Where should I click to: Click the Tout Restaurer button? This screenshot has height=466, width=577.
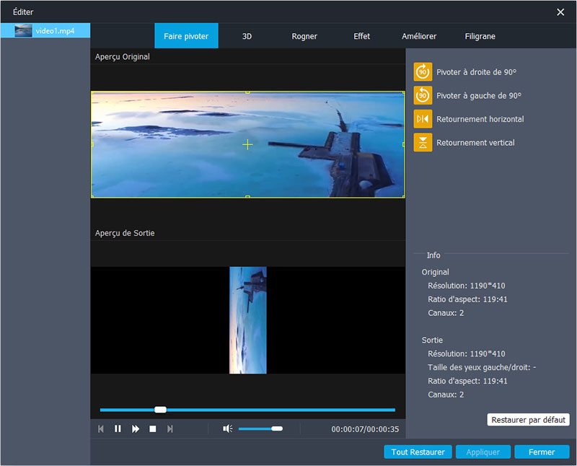click(418, 452)
